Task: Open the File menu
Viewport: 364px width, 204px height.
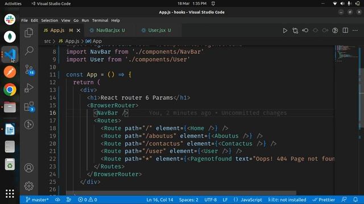Action: 24,20
